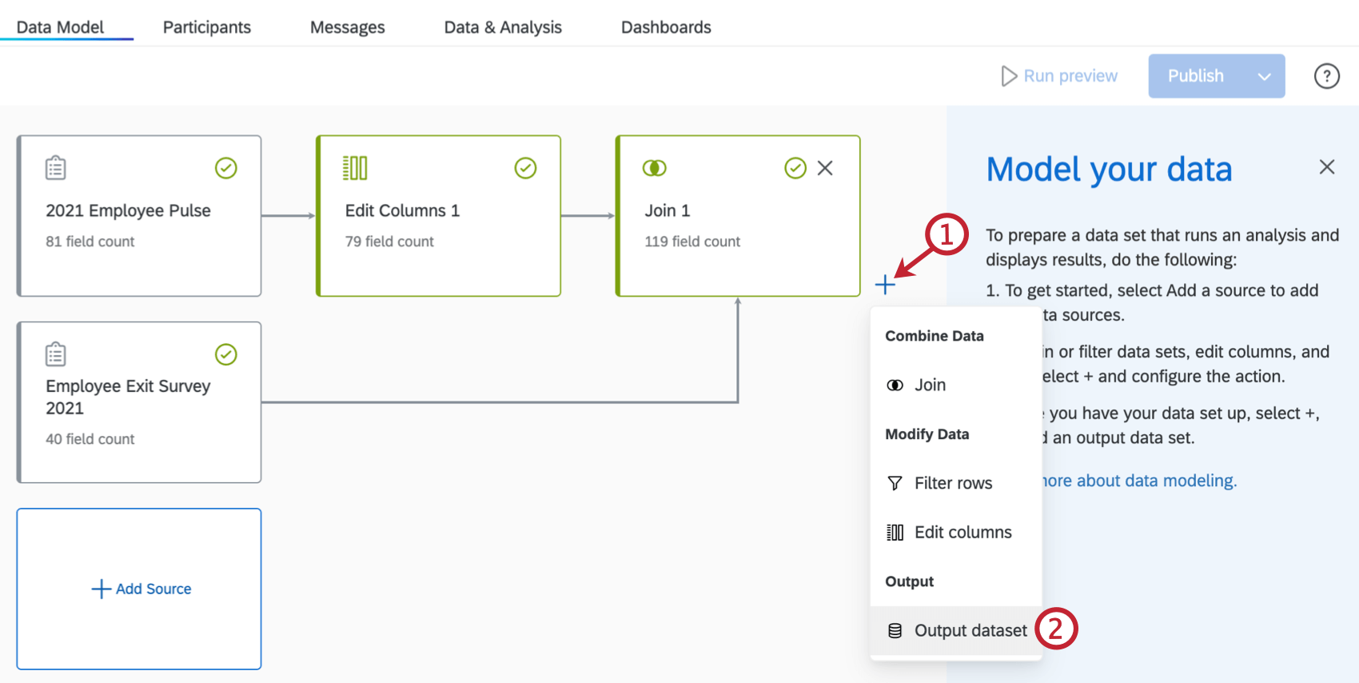This screenshot has height=683, width=1359.
Task: Select the Join 1 node title
Action: point(668,210)
